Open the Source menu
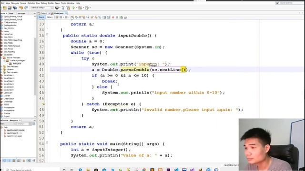The height and width of the screenshot is (171, 305). (x=23, y=3)
